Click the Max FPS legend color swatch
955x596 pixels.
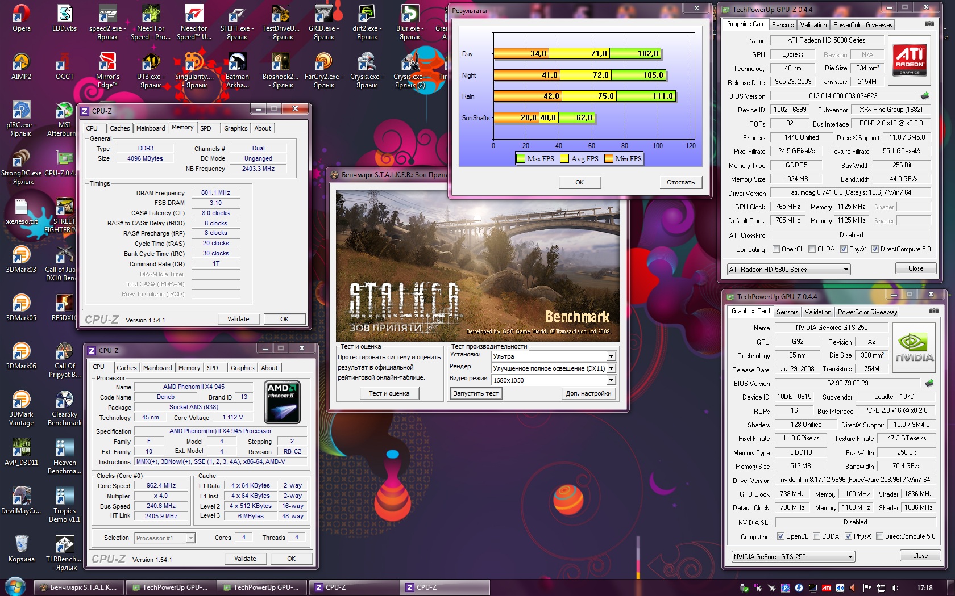tap(521, 159)
